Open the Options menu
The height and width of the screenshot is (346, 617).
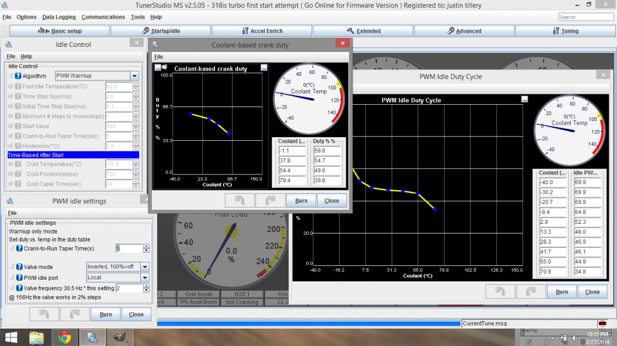click(27, 17)
